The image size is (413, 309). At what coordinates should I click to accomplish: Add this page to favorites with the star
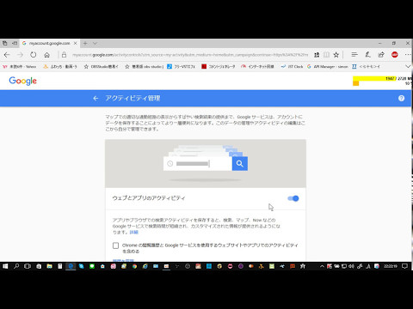click(x=336, y=55)
